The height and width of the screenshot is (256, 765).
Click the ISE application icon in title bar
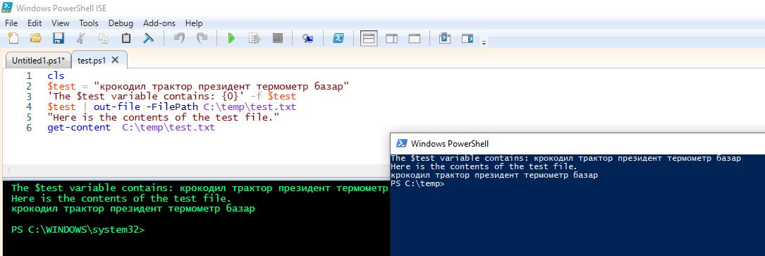tap(7, 8)
